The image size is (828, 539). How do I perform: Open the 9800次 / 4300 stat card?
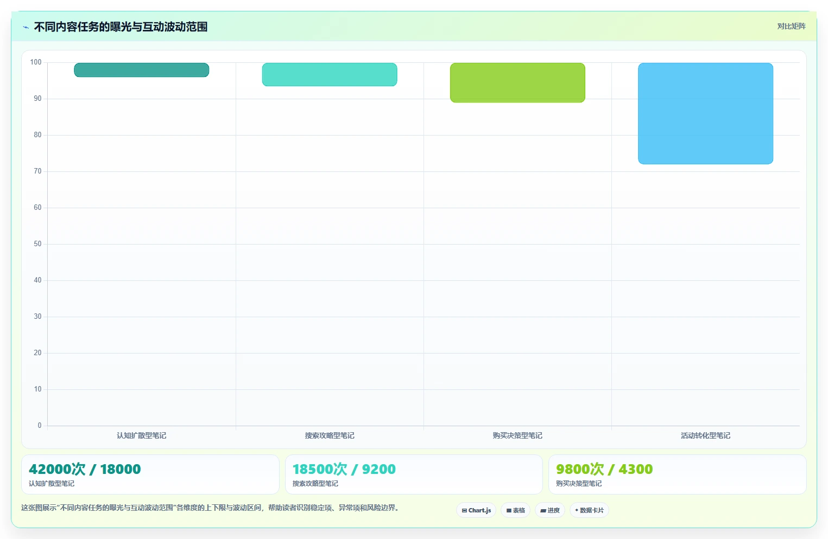point(677,474)
